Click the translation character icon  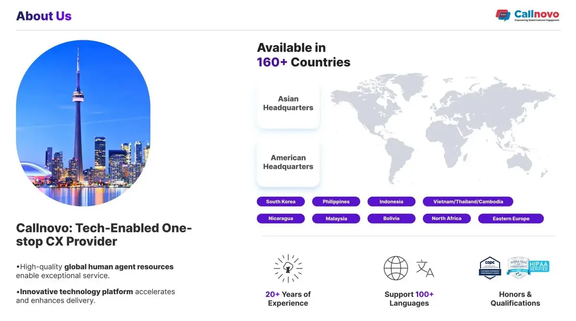coord(425,268)
